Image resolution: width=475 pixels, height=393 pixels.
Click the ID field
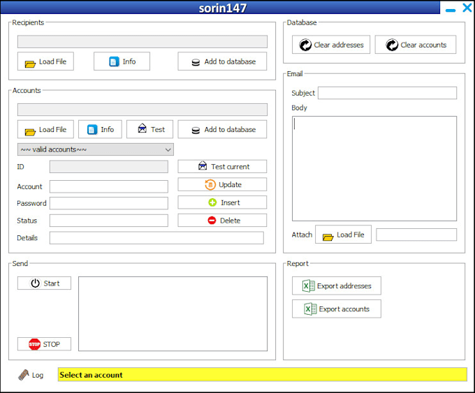point(109,167)
